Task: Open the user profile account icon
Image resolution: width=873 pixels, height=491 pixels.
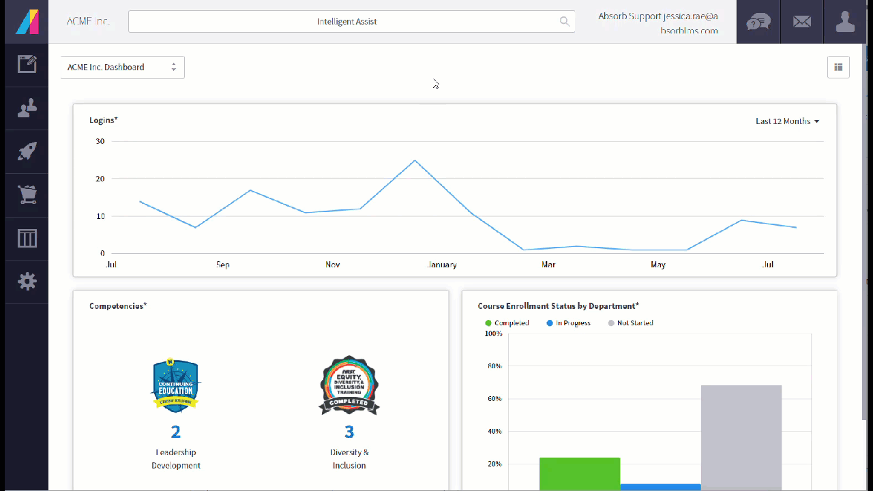Action: coord(845,22)
